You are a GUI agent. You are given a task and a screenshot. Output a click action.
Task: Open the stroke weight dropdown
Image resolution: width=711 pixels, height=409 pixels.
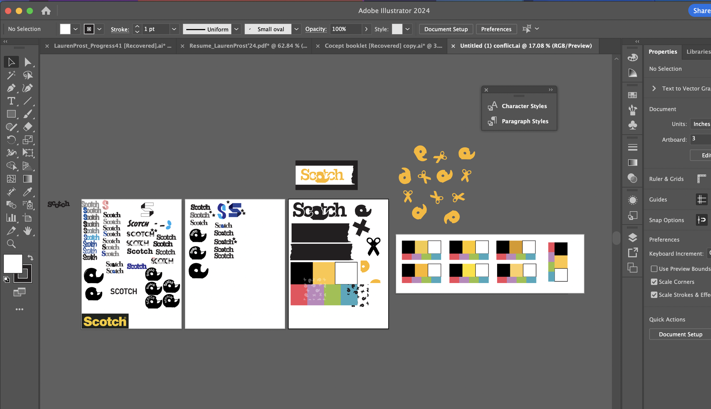pos(174,29)
